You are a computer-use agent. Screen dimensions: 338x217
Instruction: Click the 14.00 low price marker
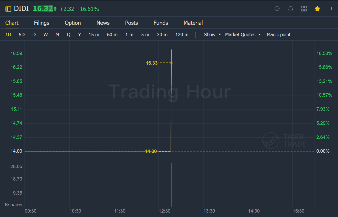pos(151,151)
